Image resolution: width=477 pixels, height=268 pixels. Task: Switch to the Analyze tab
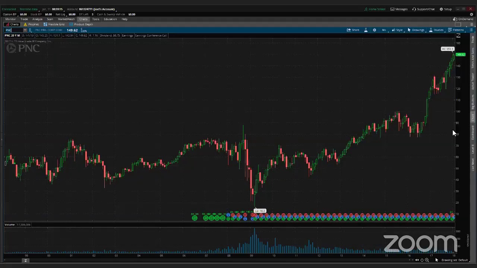[37, 19]
